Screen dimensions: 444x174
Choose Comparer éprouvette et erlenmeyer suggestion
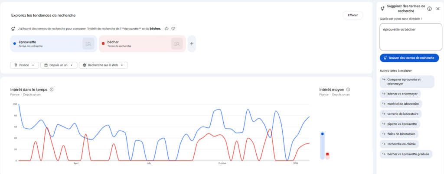coord(407,82)
